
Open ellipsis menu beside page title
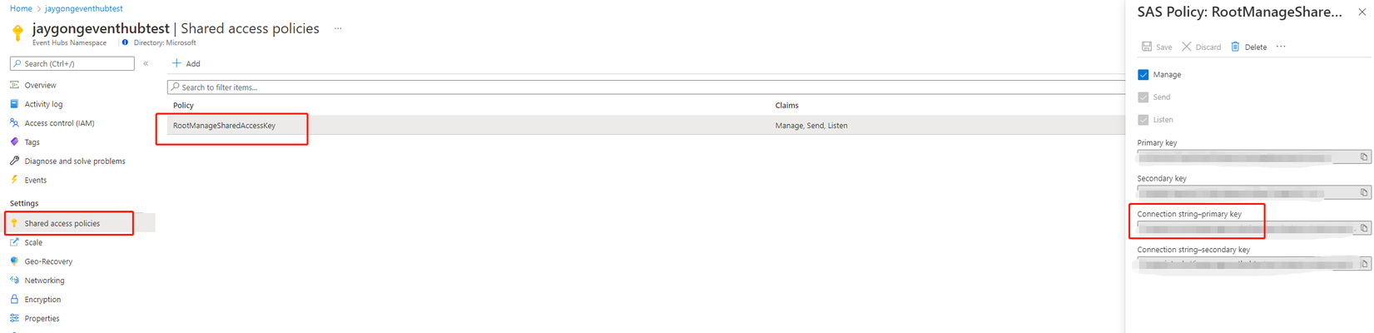click(338, 28)
